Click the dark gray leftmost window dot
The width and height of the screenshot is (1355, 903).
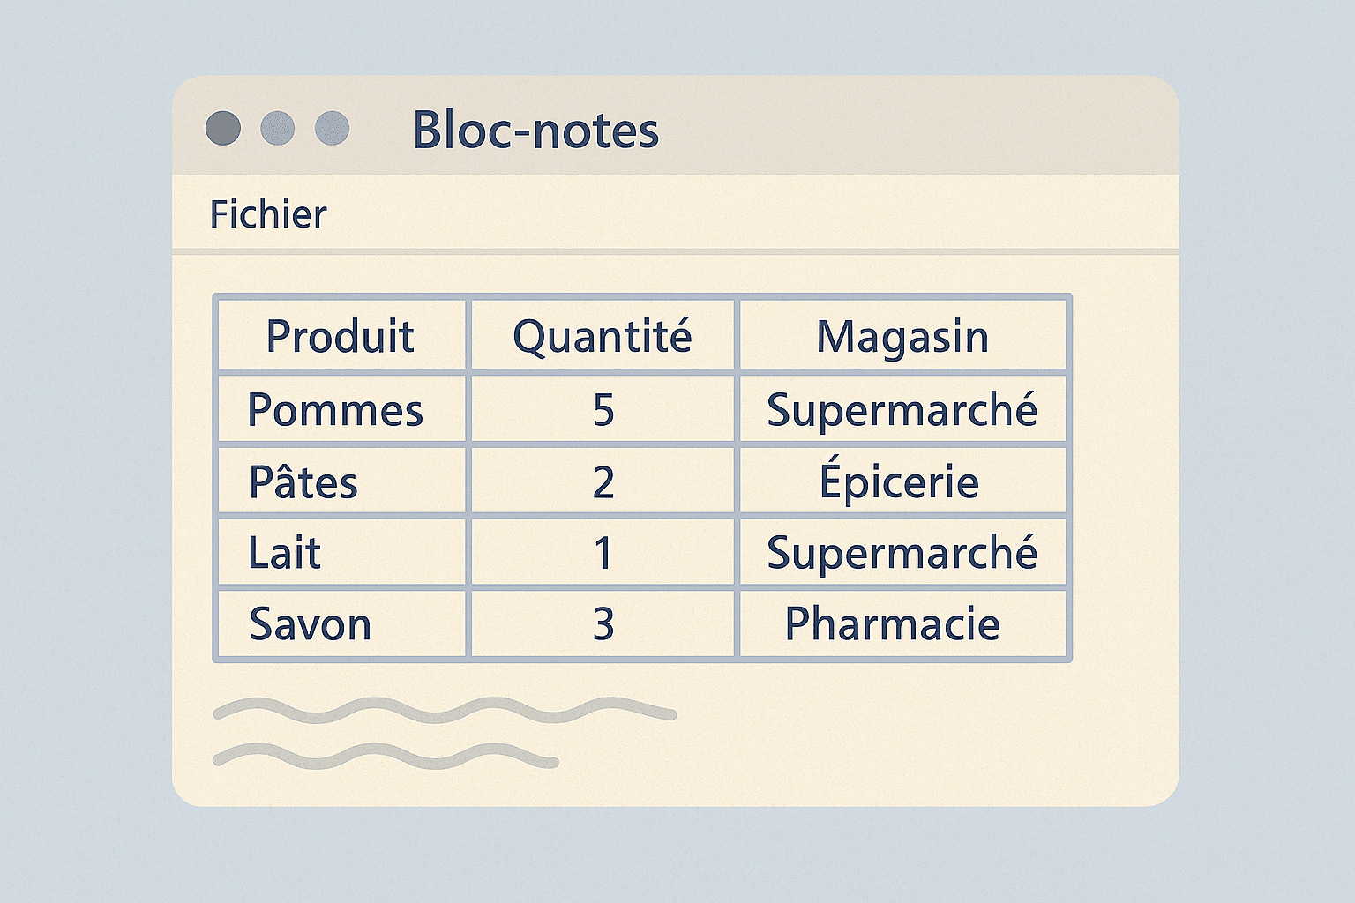[x=223, y=128]
